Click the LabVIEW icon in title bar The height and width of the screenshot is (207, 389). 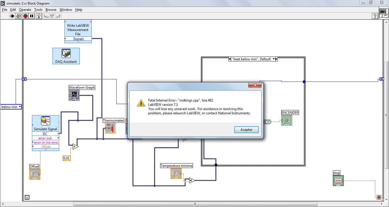coord(3,3)
